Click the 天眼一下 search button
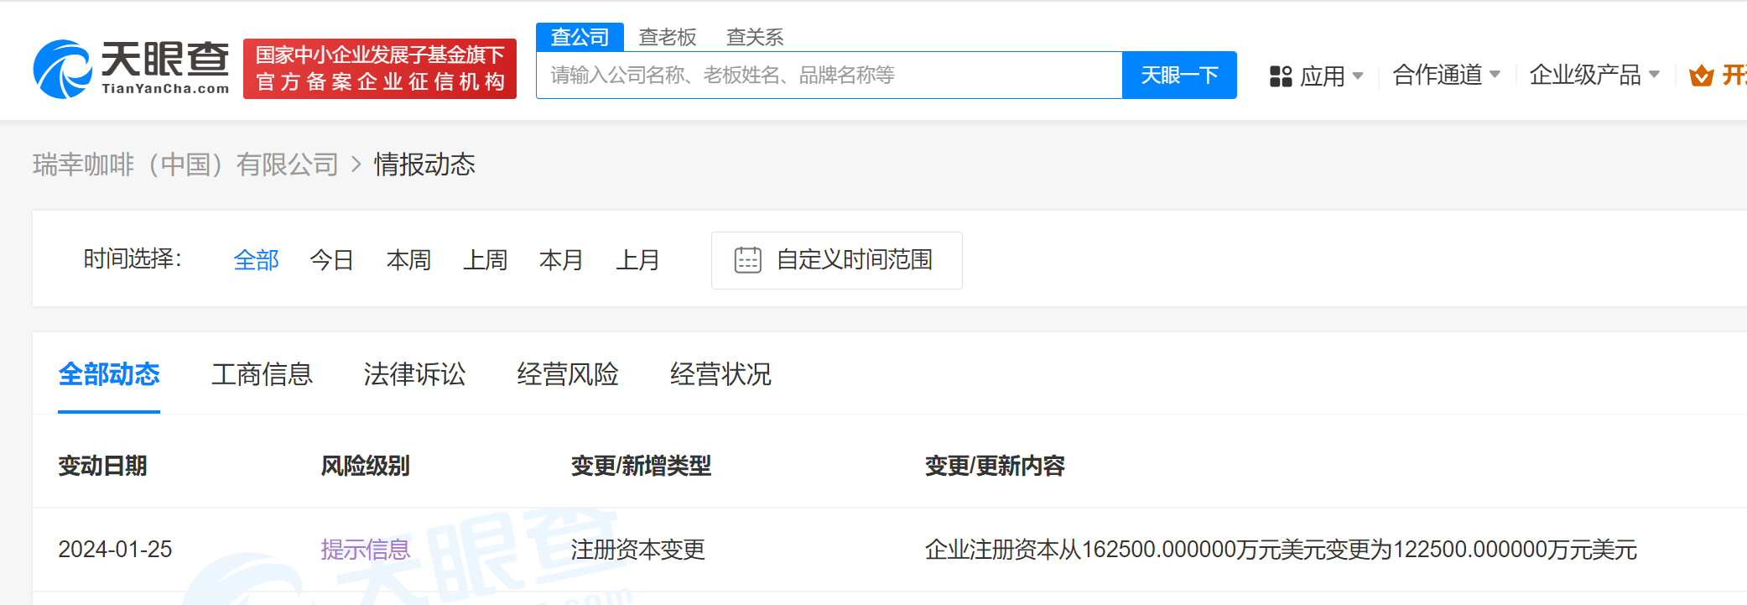The height and width of the screenshot is (605, 1747). 1179,75
